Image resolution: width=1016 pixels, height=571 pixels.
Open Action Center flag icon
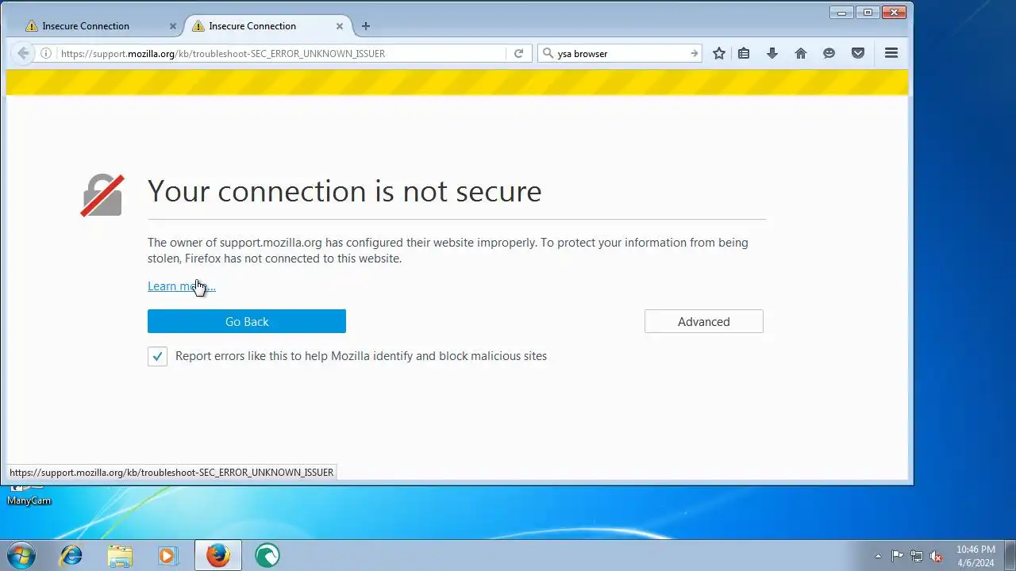[x=898, y=556]
